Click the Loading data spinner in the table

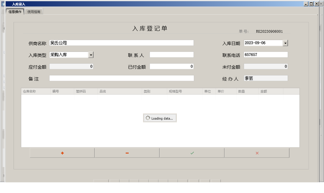(x=160, y=118)
